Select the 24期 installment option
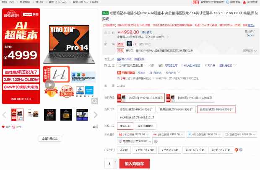This screenshot has height=170, width=260. pyautogui.click(x=221, y=150)
